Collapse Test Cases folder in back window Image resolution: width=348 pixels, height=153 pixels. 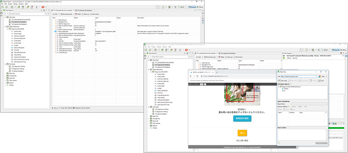[5, 17]
